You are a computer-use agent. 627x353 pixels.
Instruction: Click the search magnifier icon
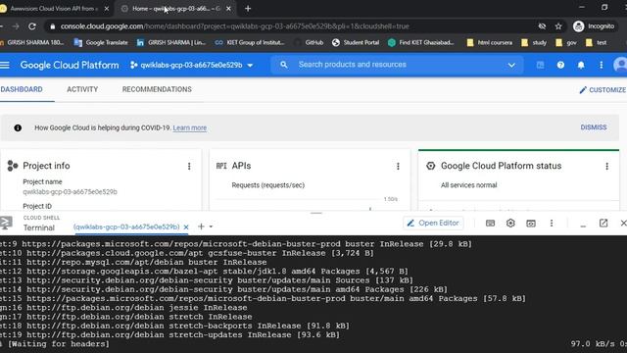(283, 65)
